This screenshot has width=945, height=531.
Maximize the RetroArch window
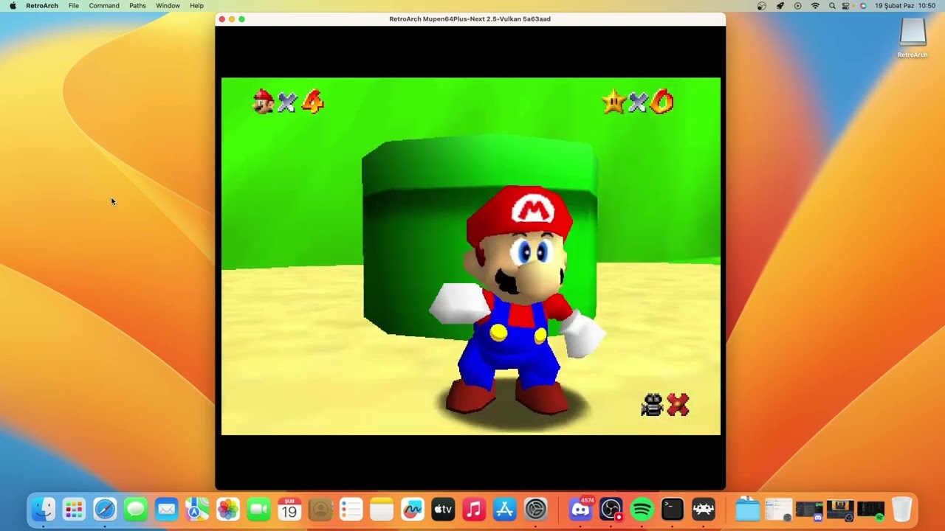(241, 19)
